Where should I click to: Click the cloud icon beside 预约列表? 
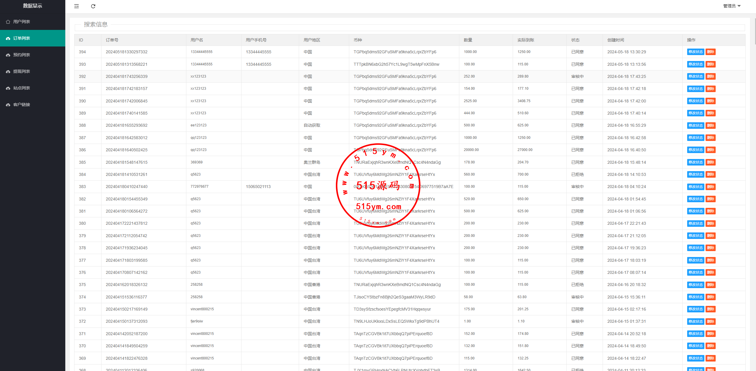8,55
